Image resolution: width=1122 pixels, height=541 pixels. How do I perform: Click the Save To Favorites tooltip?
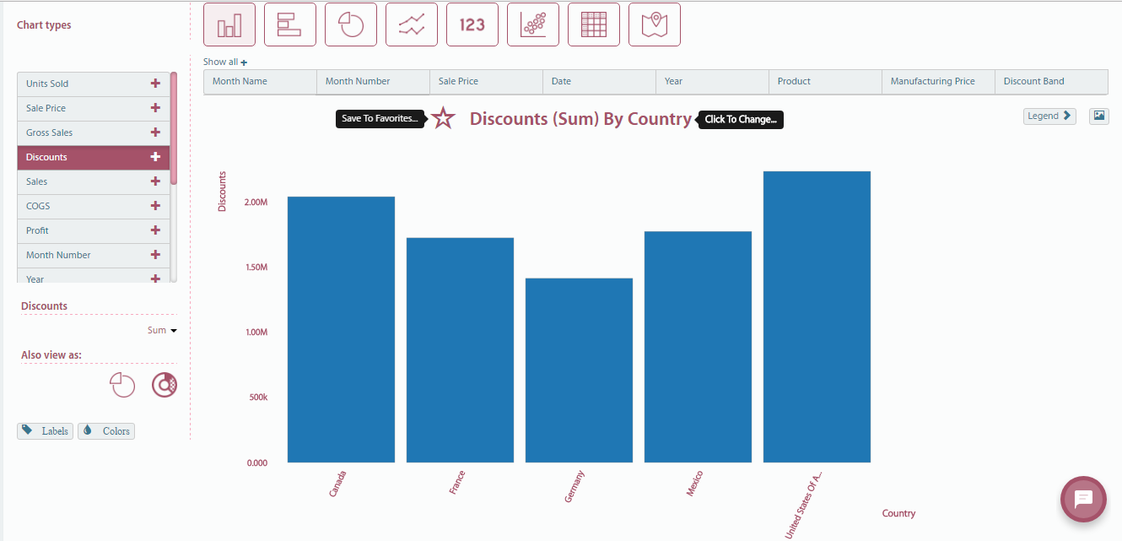point(380,119)
